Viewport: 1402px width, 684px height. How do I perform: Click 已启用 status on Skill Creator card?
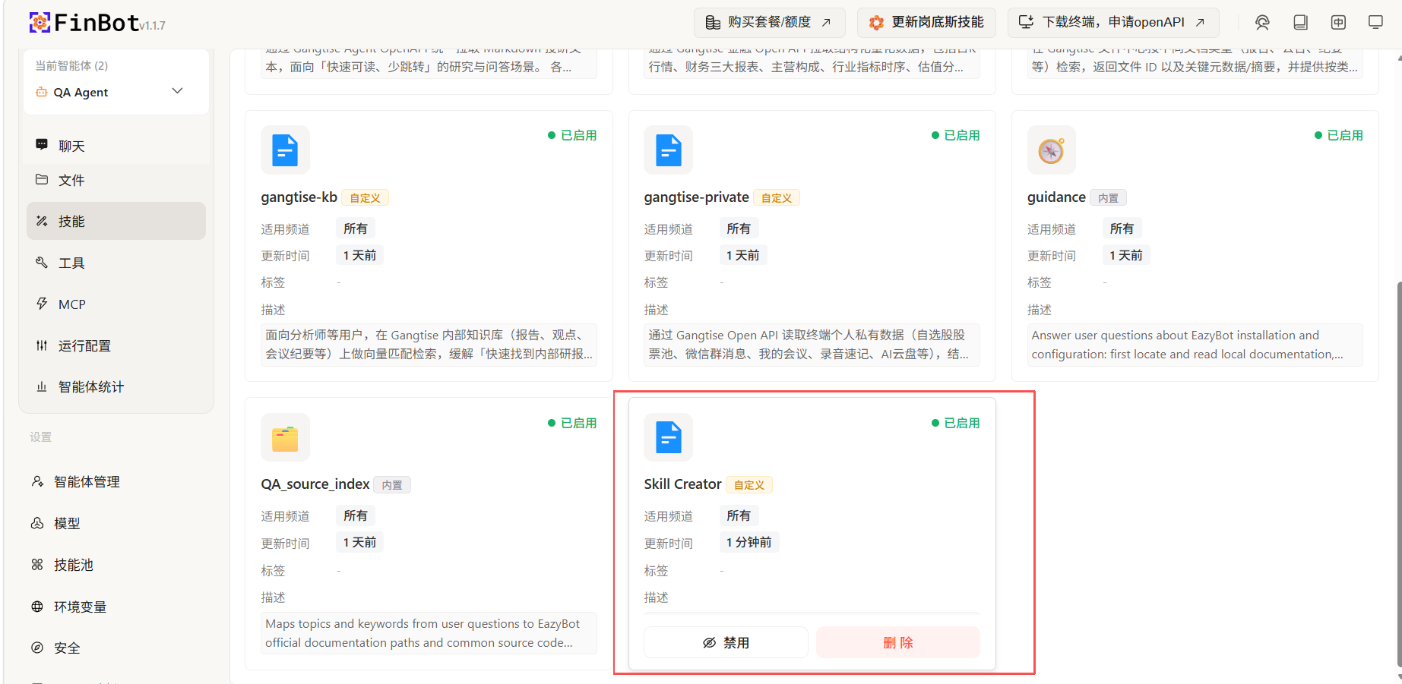click(955, 423)
